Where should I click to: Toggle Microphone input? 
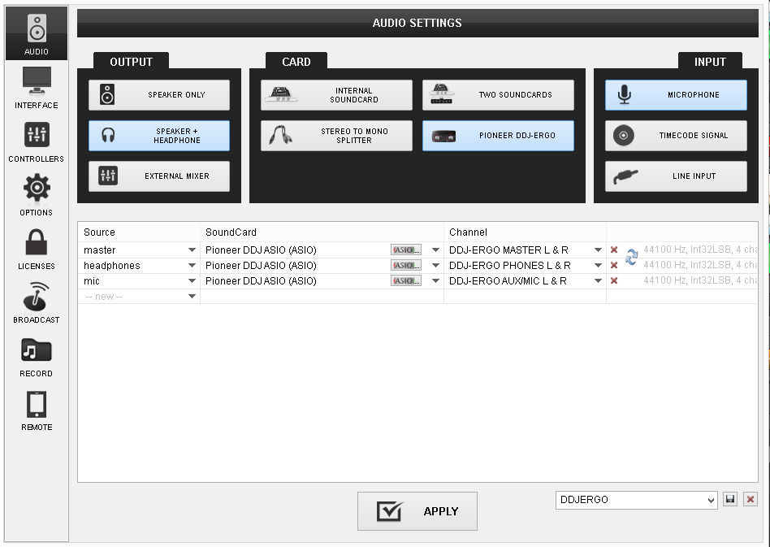tap(676, 95)
